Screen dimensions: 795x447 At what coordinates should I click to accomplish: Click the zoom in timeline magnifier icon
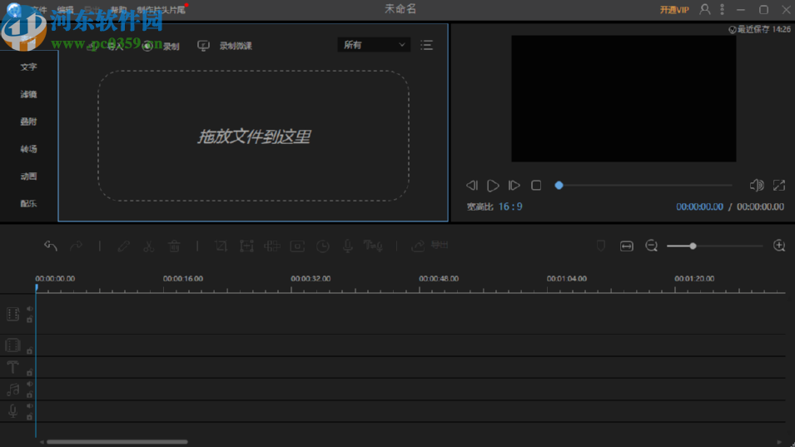click(778, 246)
